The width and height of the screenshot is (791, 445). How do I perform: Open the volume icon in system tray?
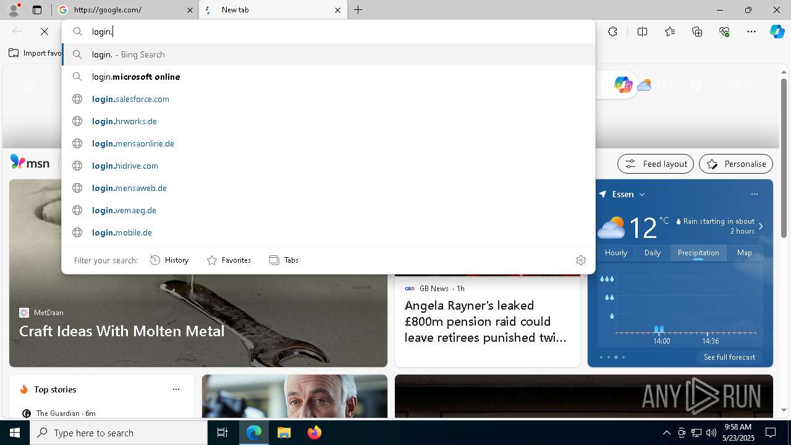pos(711,433)
